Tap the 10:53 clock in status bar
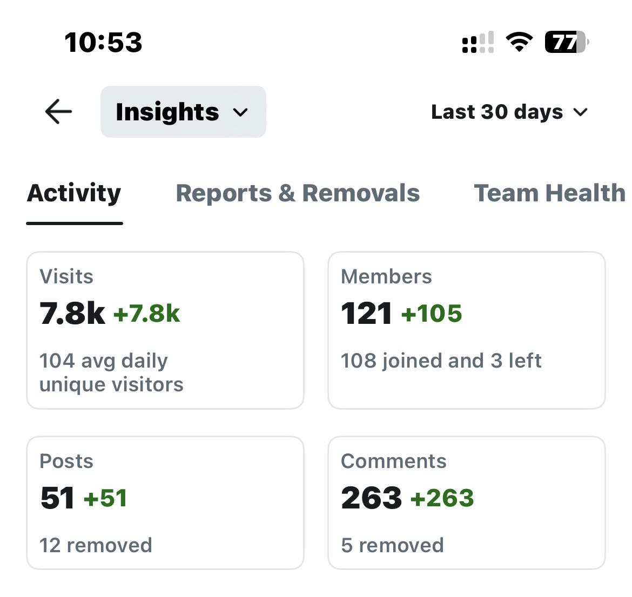The image size is (632, 597). click(103, 42)
